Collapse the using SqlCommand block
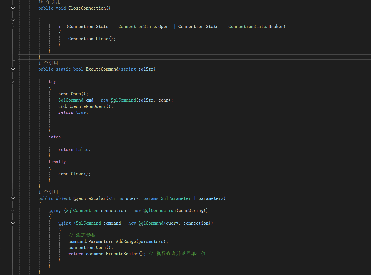Image resolution: width=371 pixels, height=275 pixels. 13,223
